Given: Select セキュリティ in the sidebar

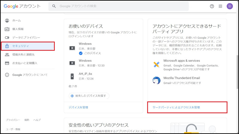Looking at the screenshot, I should tap(21, 46).
